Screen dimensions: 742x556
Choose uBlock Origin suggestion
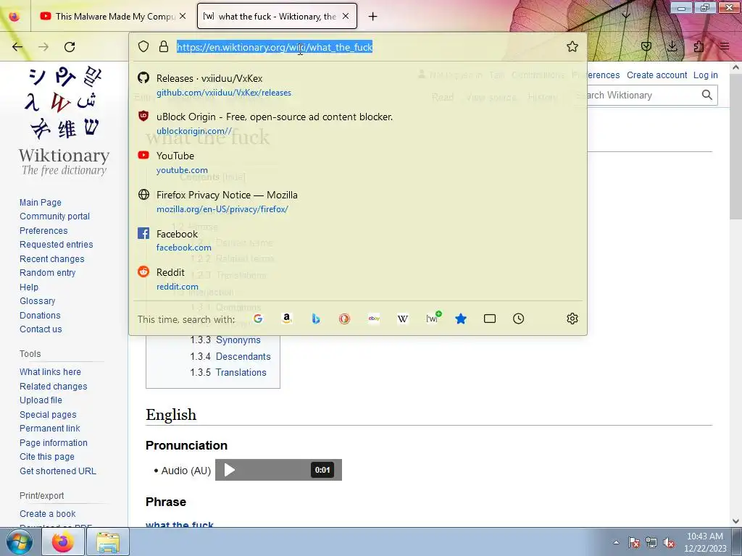(x=358, y=123)
